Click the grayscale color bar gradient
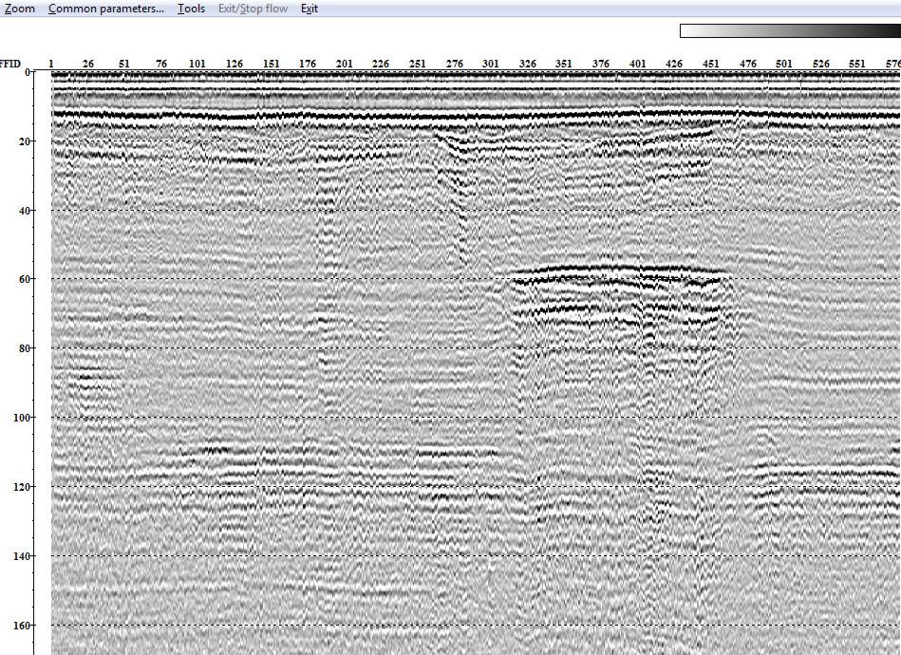Screen dimensions: 901x655 click(x=790, y=31)
